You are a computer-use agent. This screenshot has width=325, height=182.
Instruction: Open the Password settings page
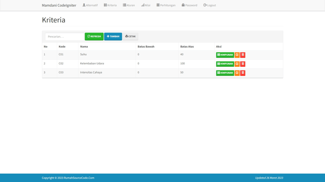[189, 5]
